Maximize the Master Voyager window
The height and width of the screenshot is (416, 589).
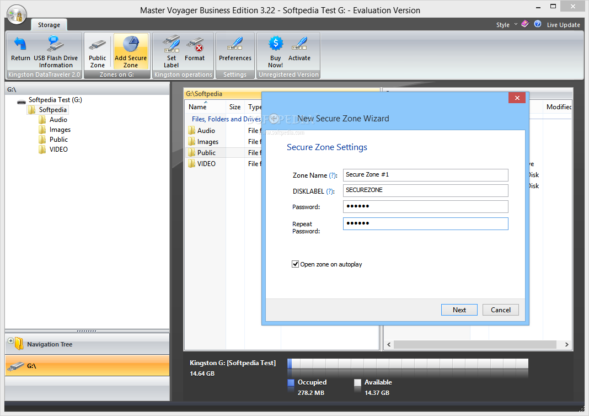[x=553, y=6]
